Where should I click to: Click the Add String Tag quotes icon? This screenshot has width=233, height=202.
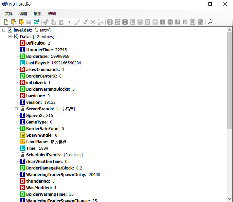click(155, 22)
